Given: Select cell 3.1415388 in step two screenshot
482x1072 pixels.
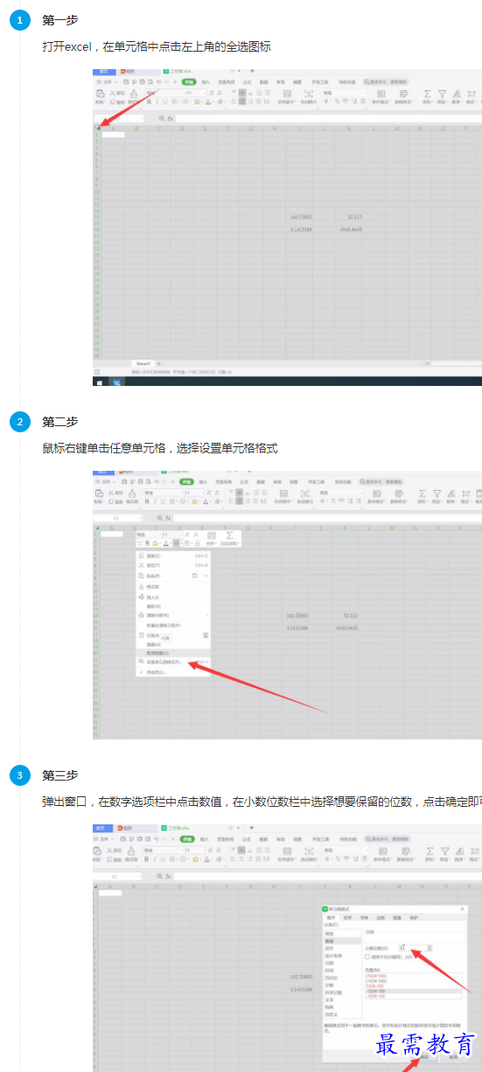Looking at the screenshot, I should 299,627.
